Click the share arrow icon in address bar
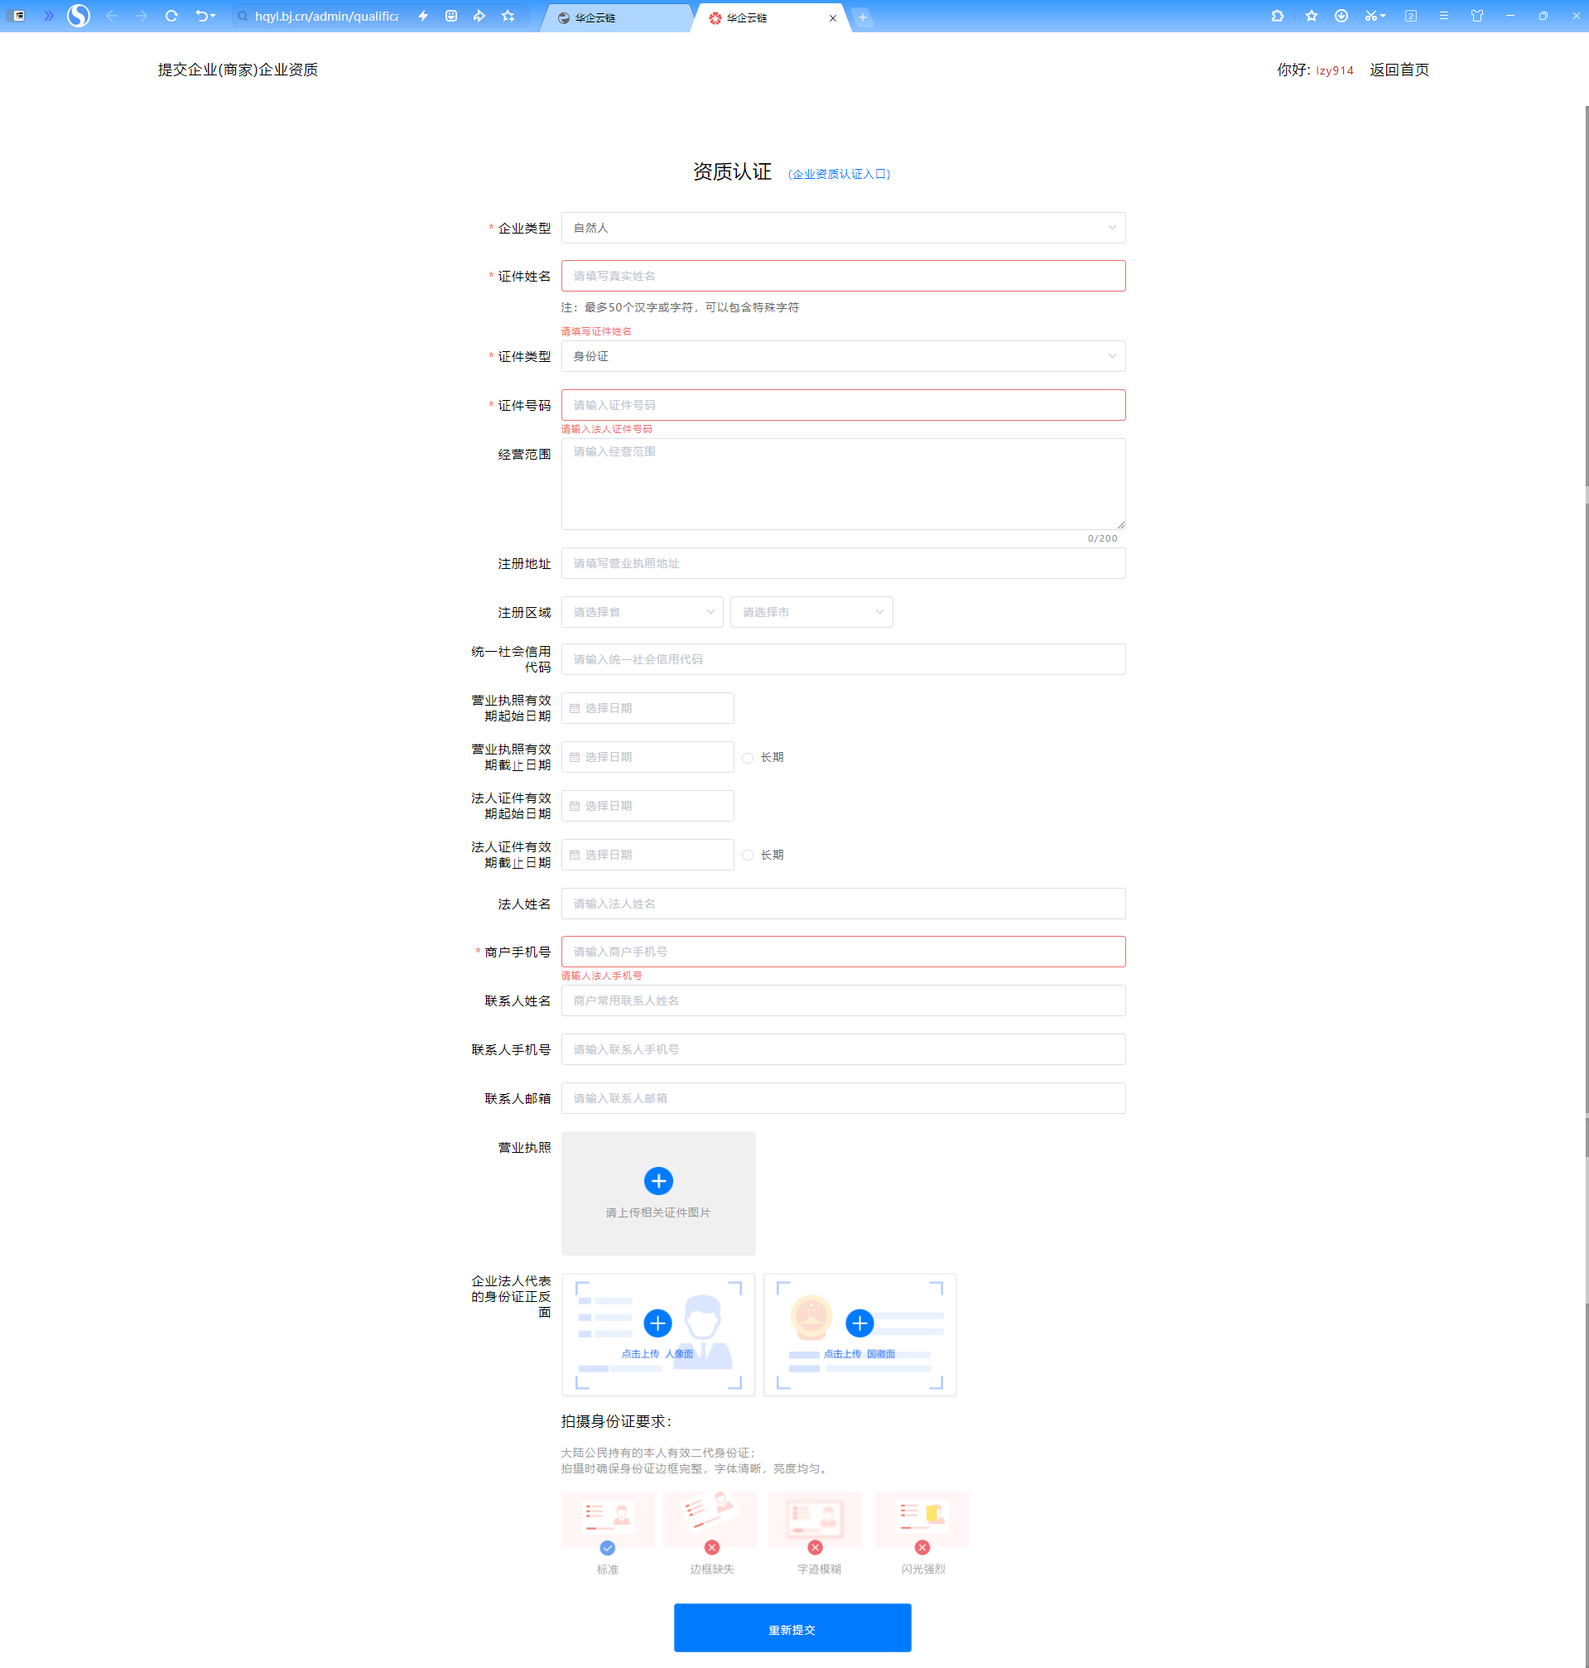This screenshot has height=1668, width=1589. 479,16
